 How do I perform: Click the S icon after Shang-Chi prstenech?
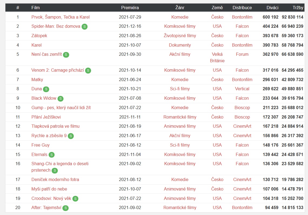point(55,171)
